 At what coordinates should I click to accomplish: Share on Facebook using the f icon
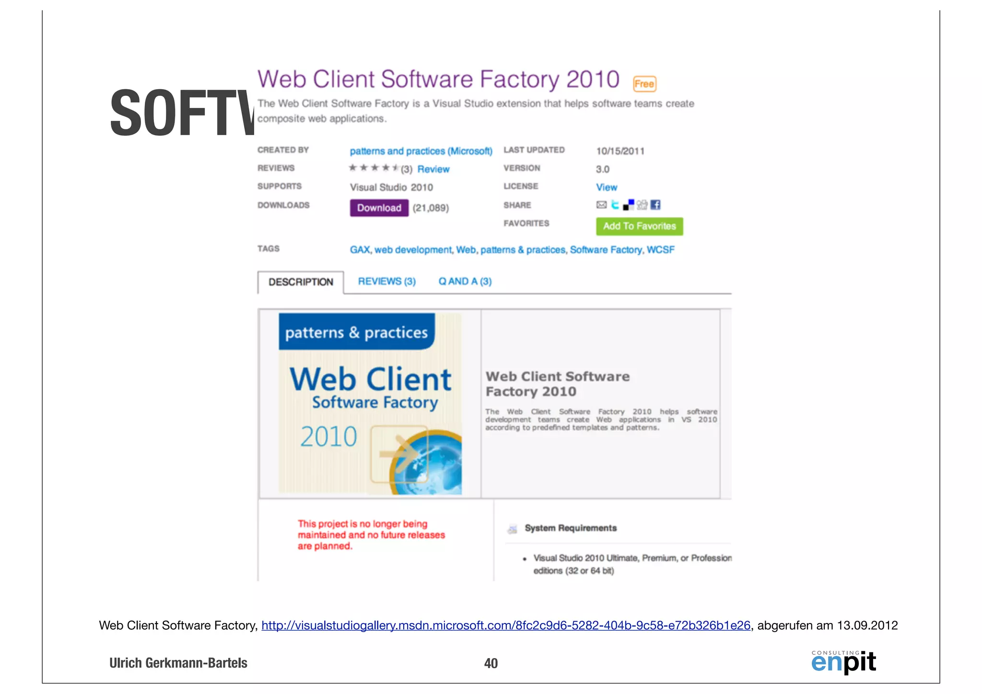pyautogui.click(x=655, y=205)
